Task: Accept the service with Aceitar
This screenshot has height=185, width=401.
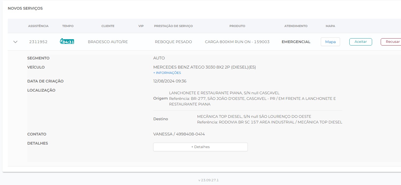Action: tap(361, 42)
